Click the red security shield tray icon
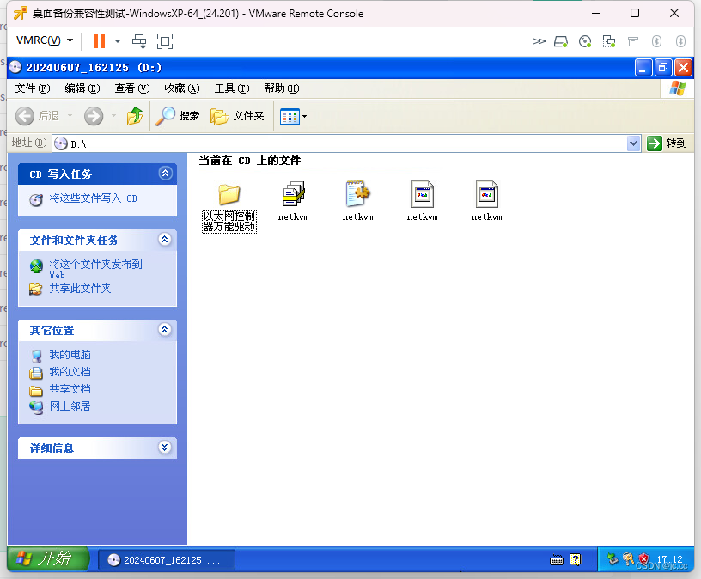 (643, 559)
